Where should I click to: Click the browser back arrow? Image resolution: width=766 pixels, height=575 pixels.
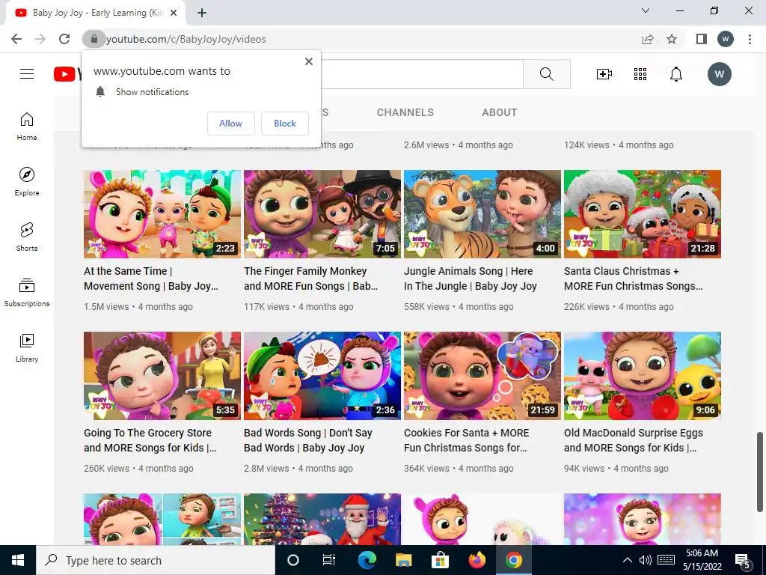(x=16, y=39)
